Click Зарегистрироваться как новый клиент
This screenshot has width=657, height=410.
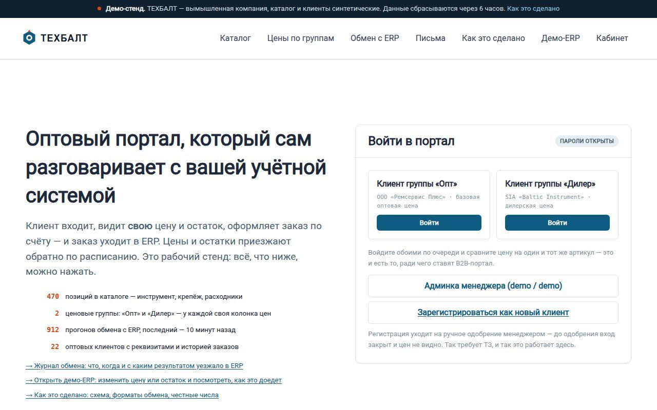pyautogui.click(x=493, y=313)
